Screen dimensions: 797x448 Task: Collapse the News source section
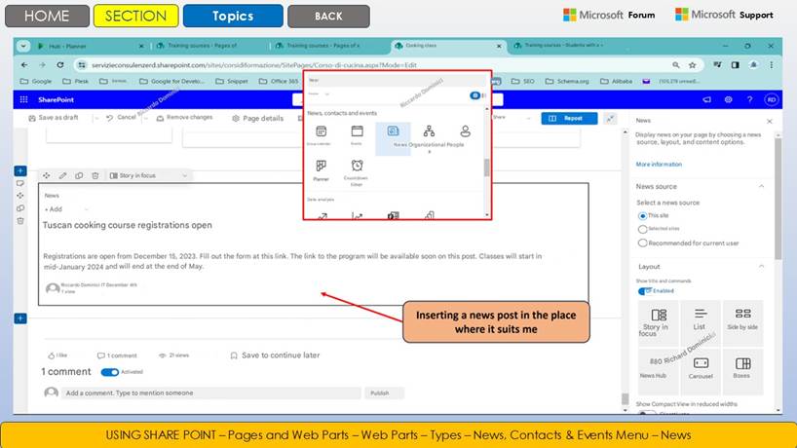coord(761,186)
